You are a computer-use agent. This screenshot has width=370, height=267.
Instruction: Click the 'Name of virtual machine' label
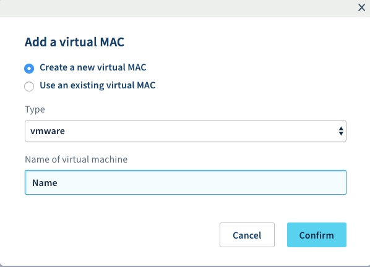click(76, 159)
